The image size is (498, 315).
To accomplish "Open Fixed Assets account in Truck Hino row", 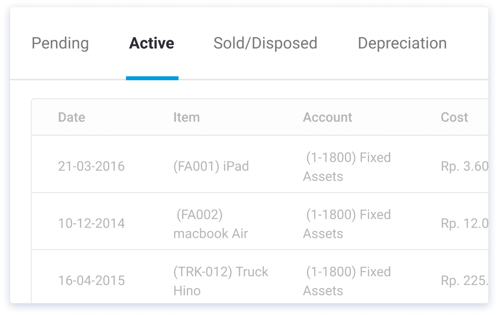I will point(347,281).
